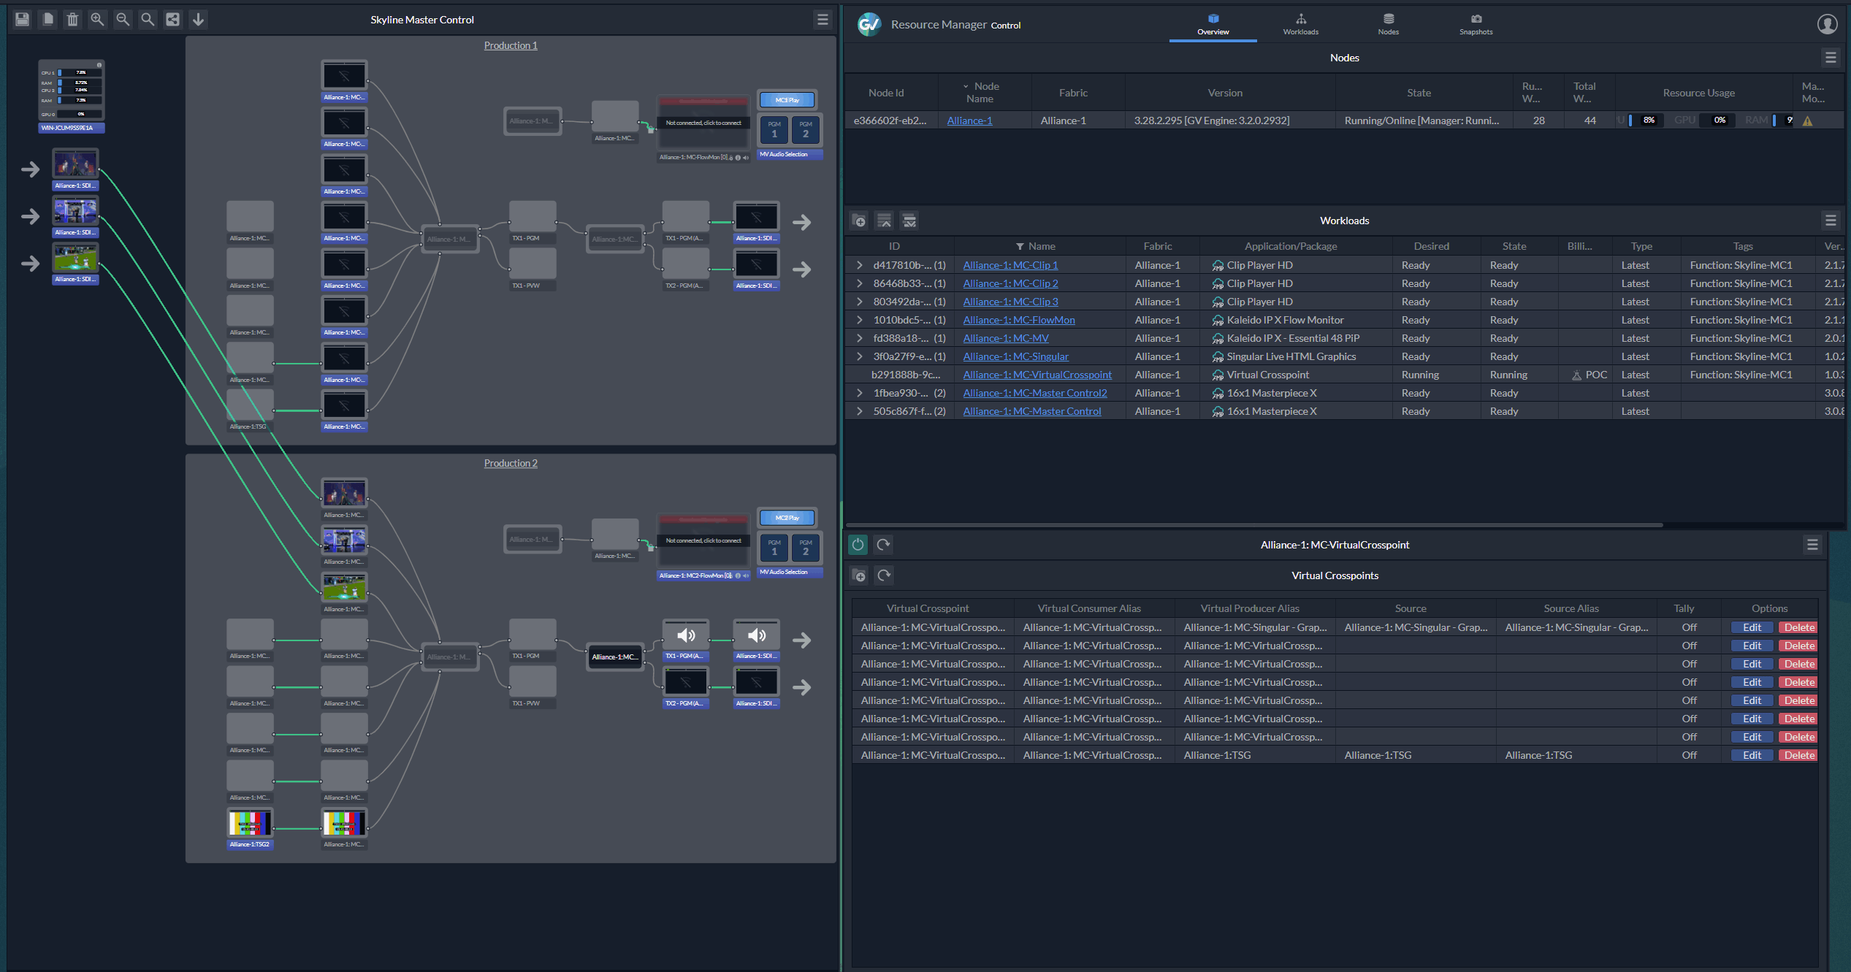Screen dimensions: 1851x972
Task: Click the new document icon in toolbar
Action: coord(47,19)
